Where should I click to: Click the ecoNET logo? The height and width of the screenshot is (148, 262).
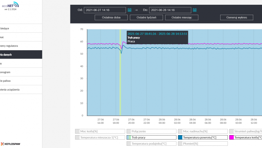(x=10, y=5)
